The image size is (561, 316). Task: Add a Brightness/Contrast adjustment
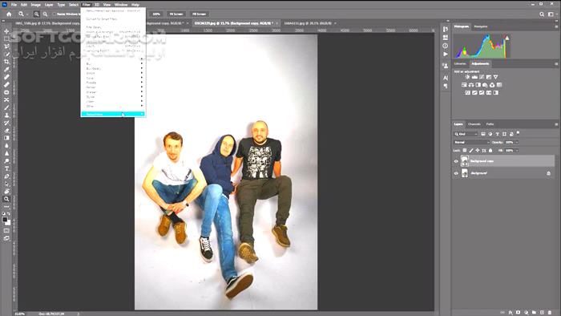(x=467, y=77)
